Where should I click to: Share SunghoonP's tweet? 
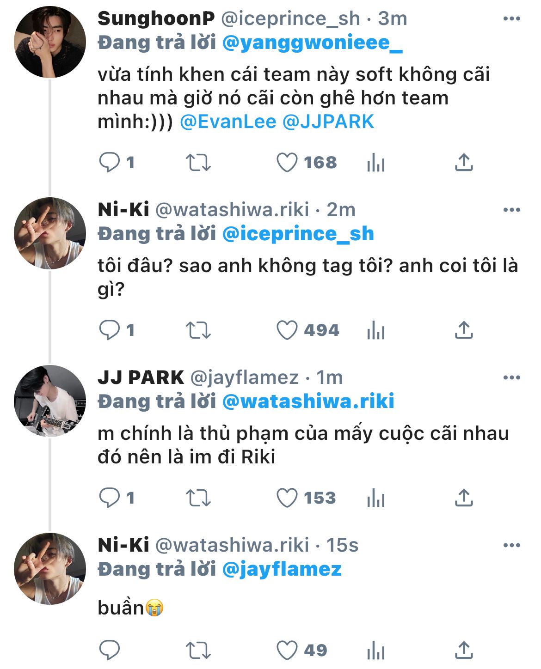coord(464,163)
